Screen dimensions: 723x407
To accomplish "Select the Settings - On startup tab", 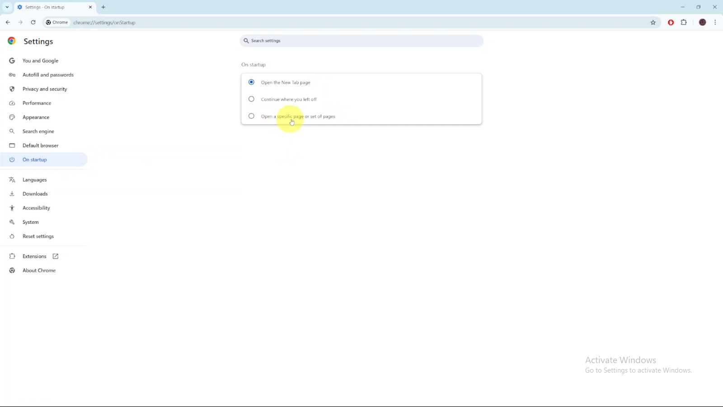I will 55,7.
